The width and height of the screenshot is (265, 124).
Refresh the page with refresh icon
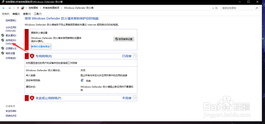point(217,8)
